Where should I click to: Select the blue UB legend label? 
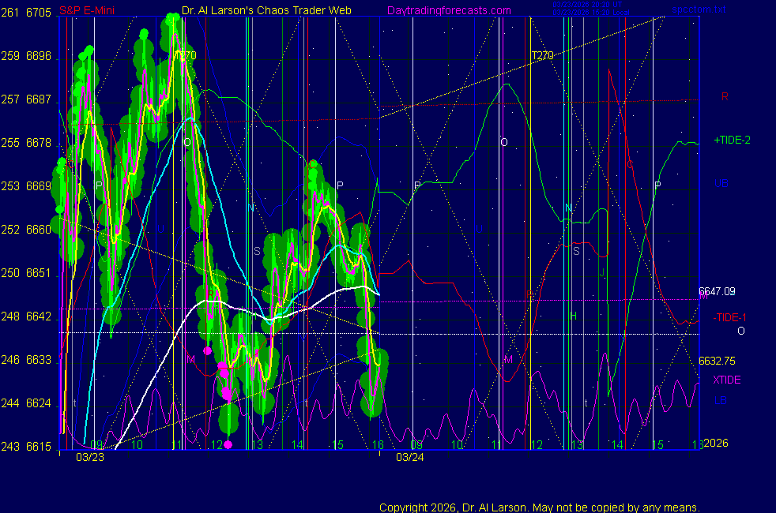click(721, 183)
